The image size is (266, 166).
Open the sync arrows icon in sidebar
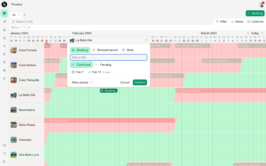point(4,78)
